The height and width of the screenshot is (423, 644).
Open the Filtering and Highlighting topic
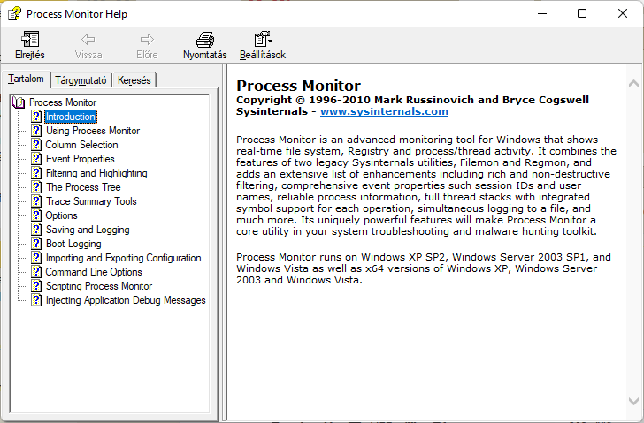(x=96, y=173)
